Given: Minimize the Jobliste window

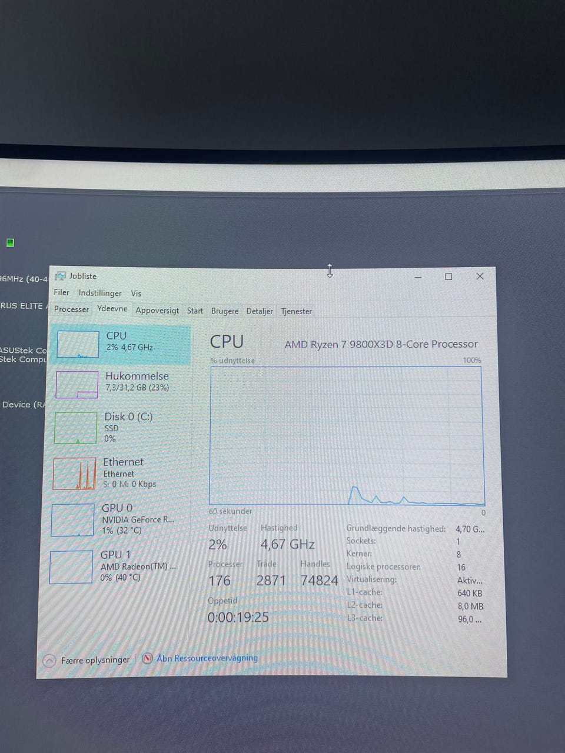Looking at the screenshot, I should coord(418,276).
